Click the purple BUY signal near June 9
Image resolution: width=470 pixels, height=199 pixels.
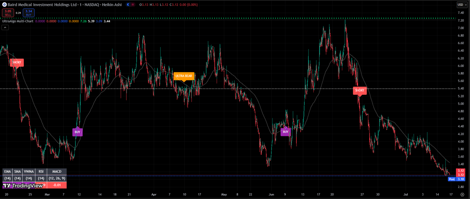[x=286, y=132]
